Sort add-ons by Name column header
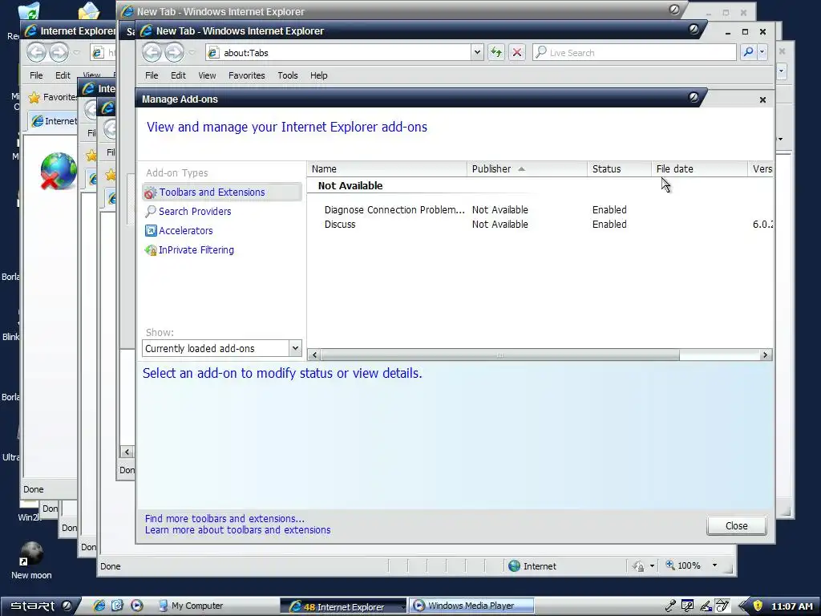The image size is (821, 616). tap(386, 168)
